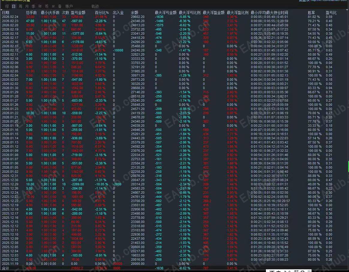The height and width of the screenshot is (272, 349).
Task: Open the 周 weekly tab
Action: 20,7
